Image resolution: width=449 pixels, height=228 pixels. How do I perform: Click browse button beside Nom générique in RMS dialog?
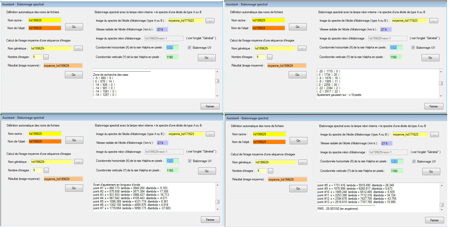tap(303, 162)
